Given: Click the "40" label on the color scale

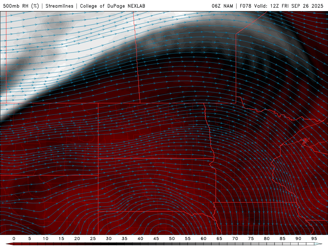Looking at the screenshot, I should pos(140,239).
